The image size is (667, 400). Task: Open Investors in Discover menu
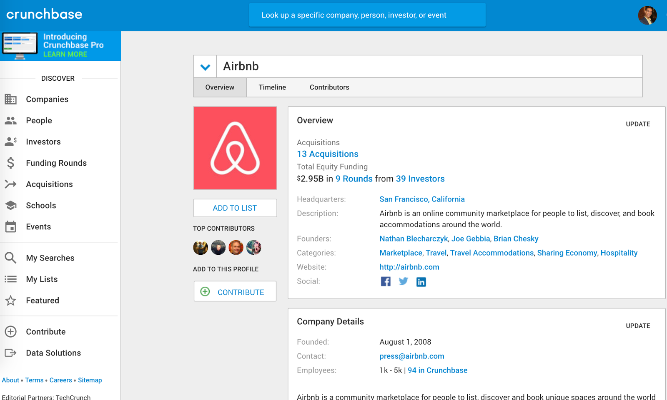click(43, 142)
